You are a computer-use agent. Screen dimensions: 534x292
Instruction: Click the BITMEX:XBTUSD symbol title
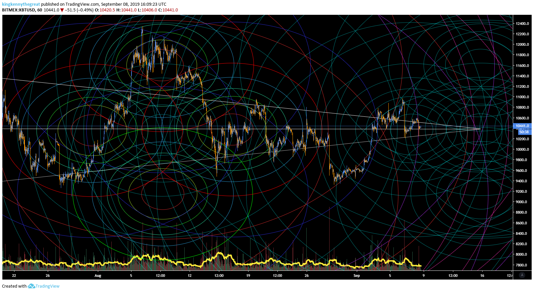18,10
